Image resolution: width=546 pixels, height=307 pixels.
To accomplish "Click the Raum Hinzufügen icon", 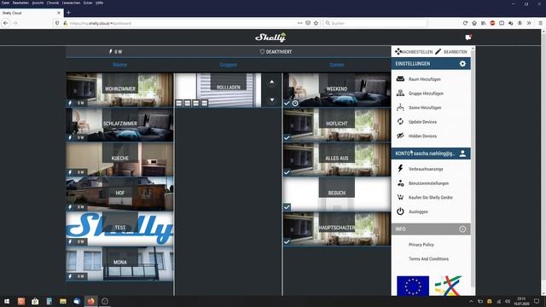I will click(x=400, y=79).
